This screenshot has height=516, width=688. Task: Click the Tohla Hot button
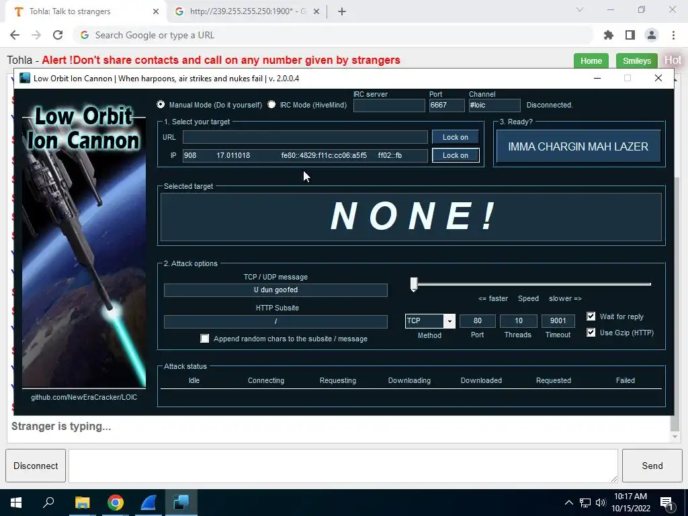coord(673,60)
